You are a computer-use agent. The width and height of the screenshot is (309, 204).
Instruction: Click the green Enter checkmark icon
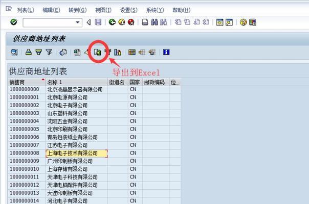(x=14, y=22)
